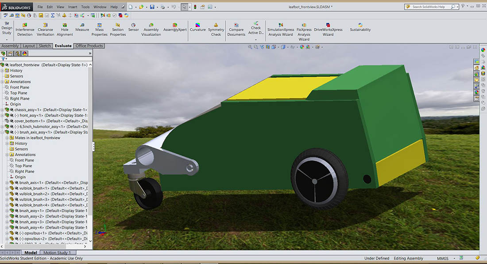Click the Sigma statistics icon
Viewport: 487px width, 264px height.
click(53, 15)
